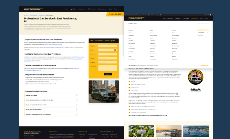The image size is (230, 139).
Task: Click Rhode Island in the breadcrumb
Action: (x=42, y=15)
